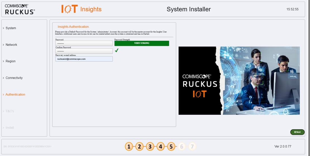
Task: Open the System section in sidebar
Action: [x=11, y=28]
